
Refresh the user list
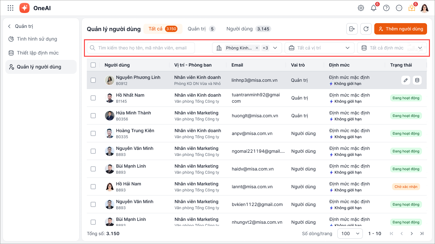coord(366,29)
